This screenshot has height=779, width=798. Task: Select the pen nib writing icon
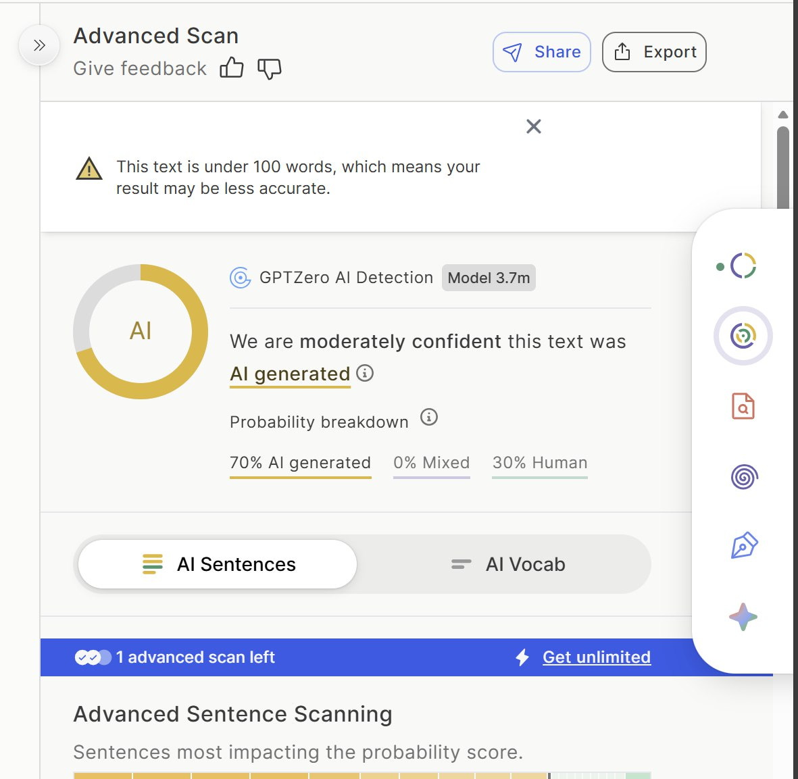point(743,546)
